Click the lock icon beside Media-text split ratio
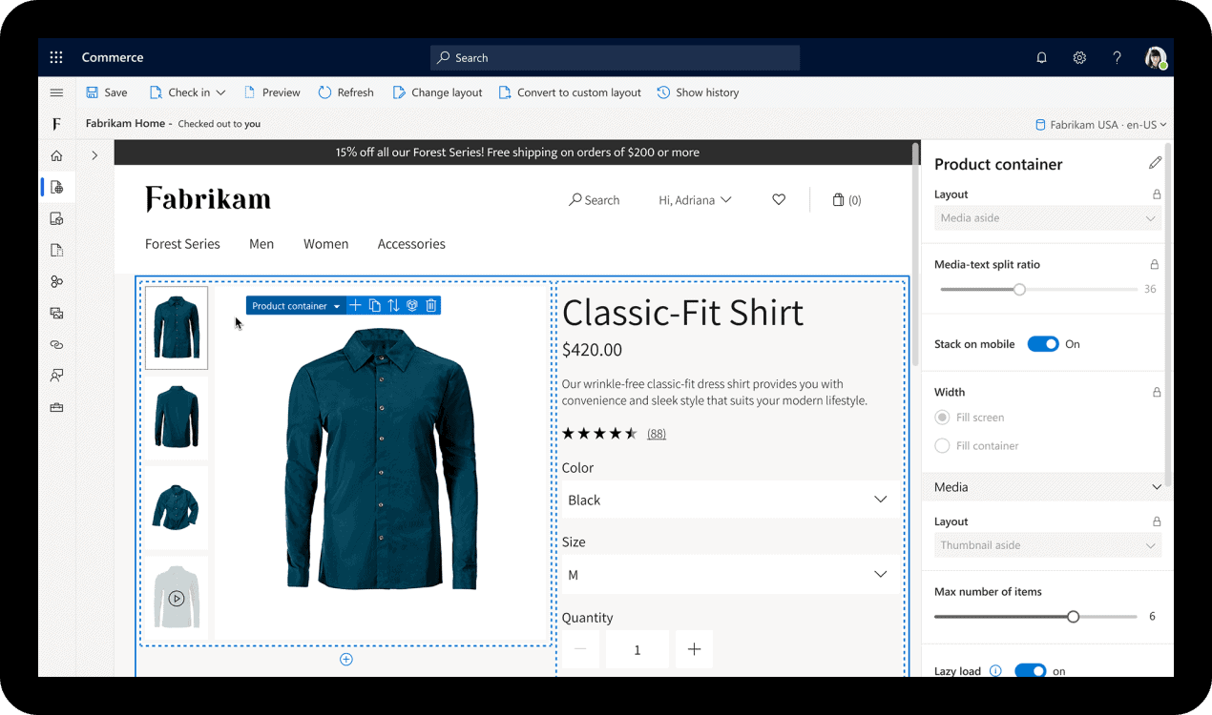This screenshot has width=1212, height=715. click(x=1154, y=265)
